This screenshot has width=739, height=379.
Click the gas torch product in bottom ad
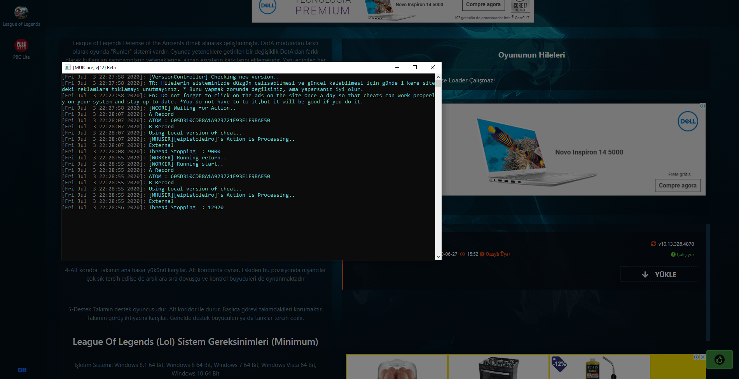[601, 367]
